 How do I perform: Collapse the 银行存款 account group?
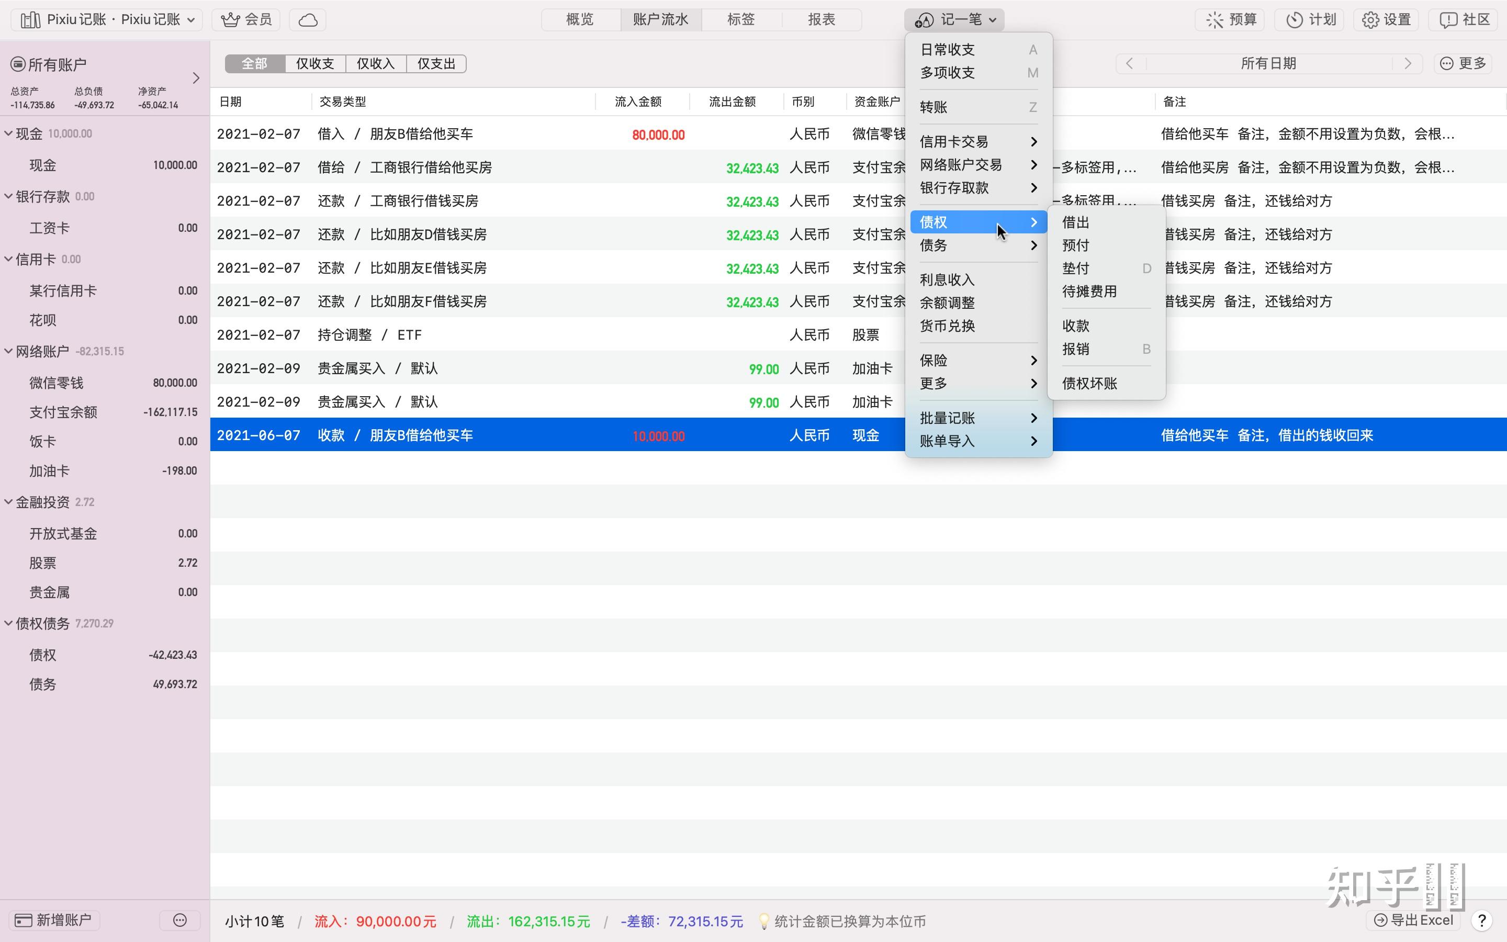pos(8,196)
